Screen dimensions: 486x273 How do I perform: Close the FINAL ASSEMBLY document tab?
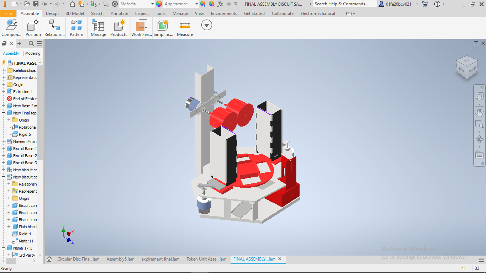coord(280,259)
